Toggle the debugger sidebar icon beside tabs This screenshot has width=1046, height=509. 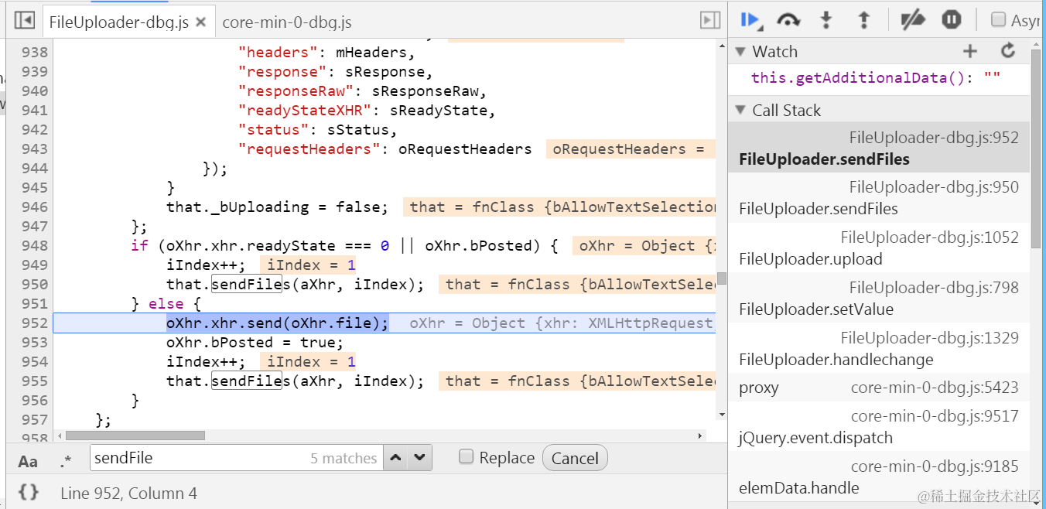(x=709, y=20)
